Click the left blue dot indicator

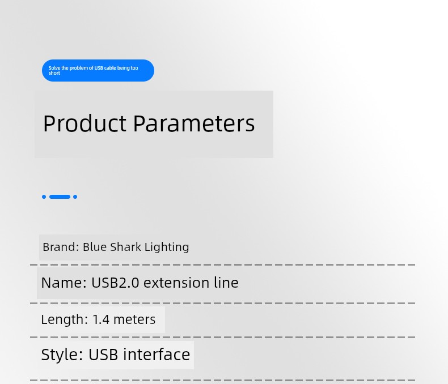click(44, 197)
